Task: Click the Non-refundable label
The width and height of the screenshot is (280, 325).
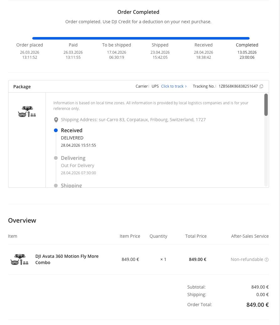Action: click(247, 259)
